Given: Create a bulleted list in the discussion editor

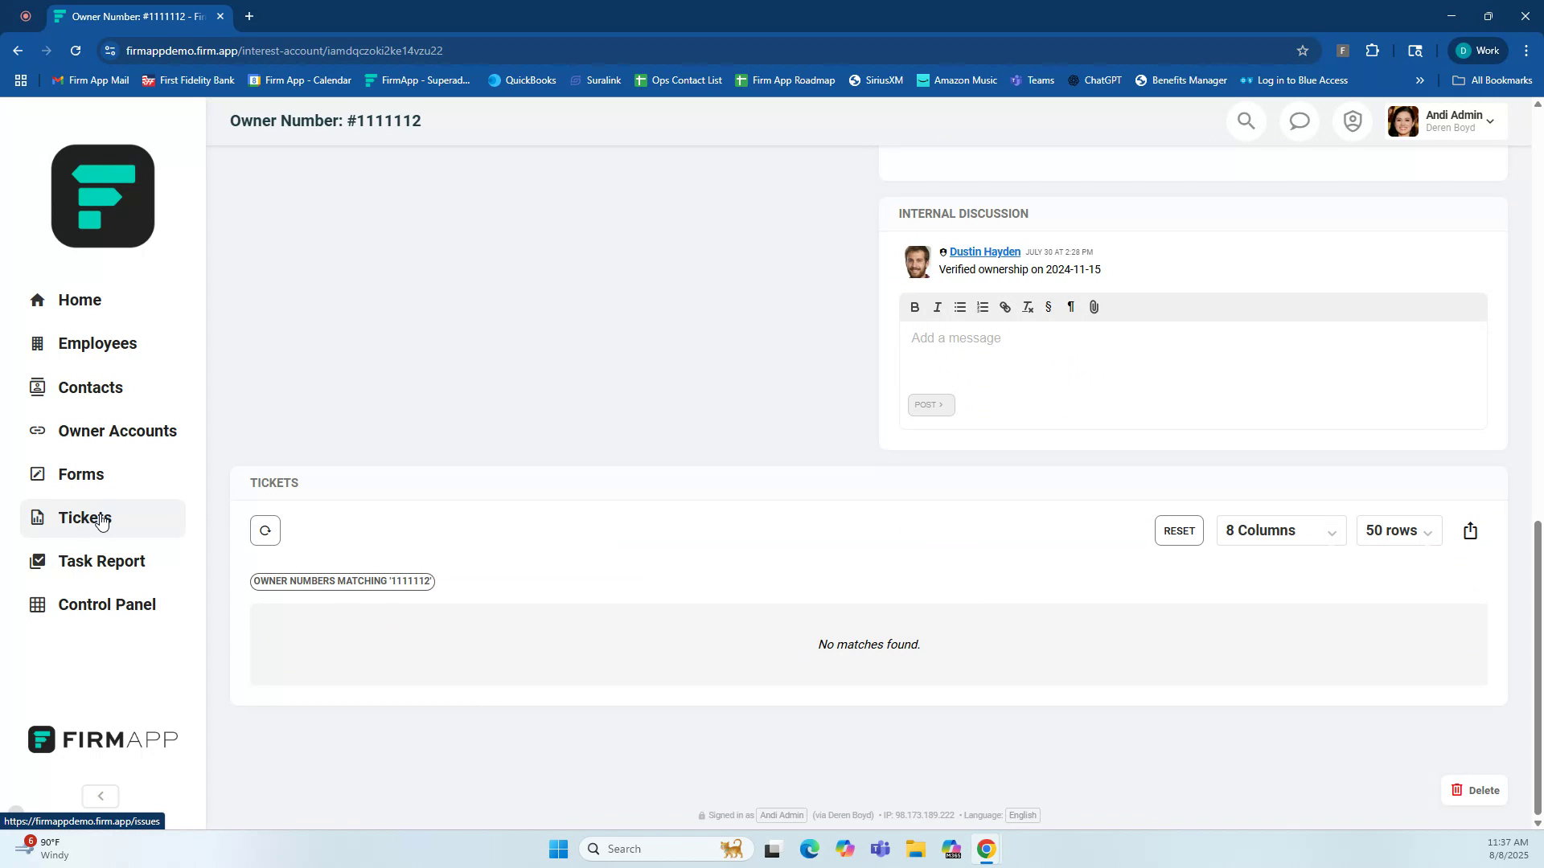Looking at the screenshot, I should [960, 306].
